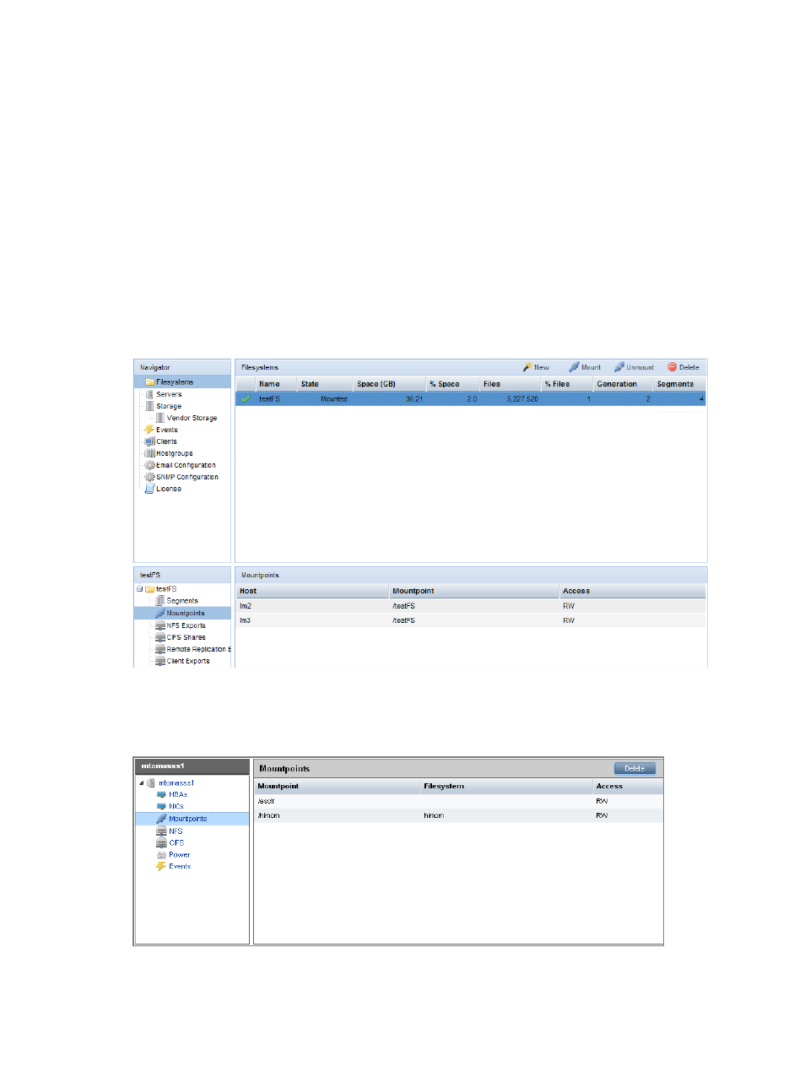This screenshot has width=805, height=1072.
Task: Click the Delete label in Filesystems toolbar
Action: [689, 367]
